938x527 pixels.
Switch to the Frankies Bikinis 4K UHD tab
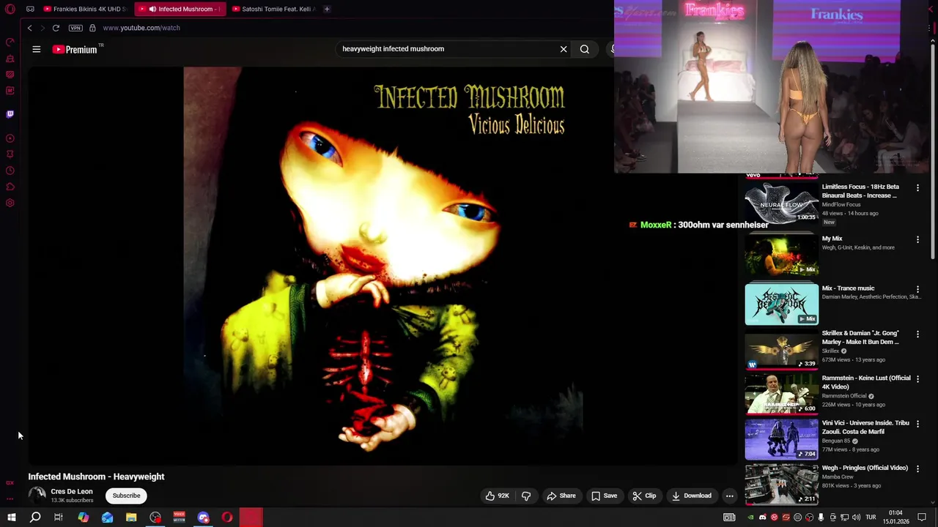[x=84, y=9]
